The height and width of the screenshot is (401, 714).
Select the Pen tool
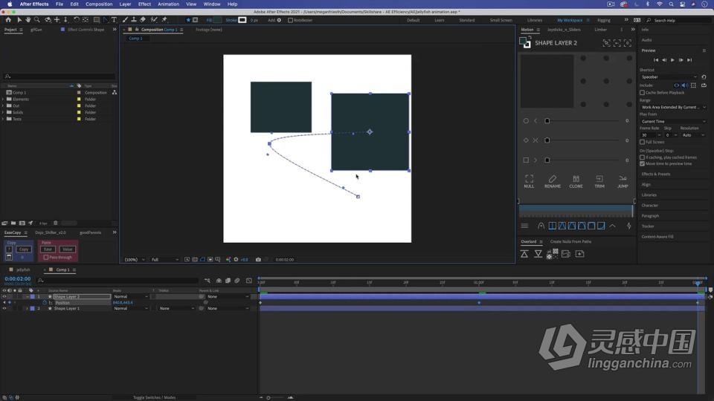coord(106,20)
